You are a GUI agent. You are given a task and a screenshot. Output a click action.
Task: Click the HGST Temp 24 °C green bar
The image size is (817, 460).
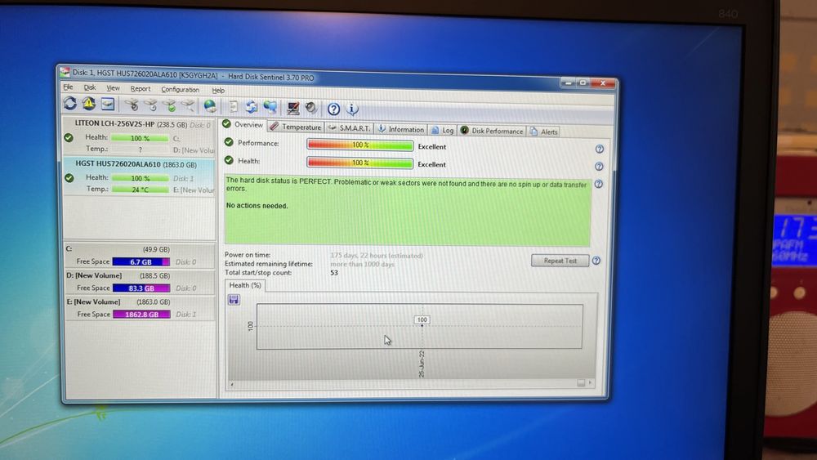(141, 190)
